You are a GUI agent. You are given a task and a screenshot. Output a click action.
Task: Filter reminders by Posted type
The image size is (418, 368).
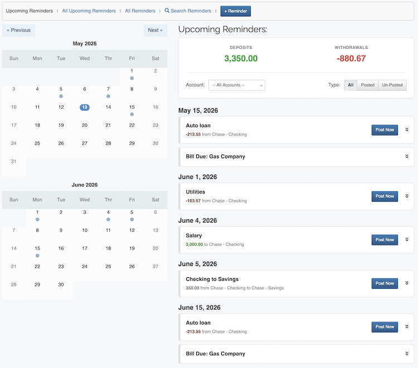pos(368,85)
